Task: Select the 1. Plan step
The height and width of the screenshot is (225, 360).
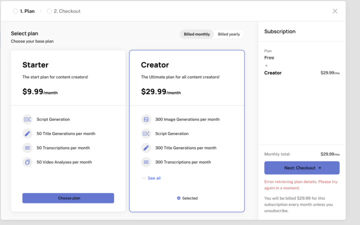Action: (x=24, y=11)
